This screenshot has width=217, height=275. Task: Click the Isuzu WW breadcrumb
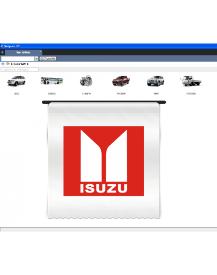[20, 64]
